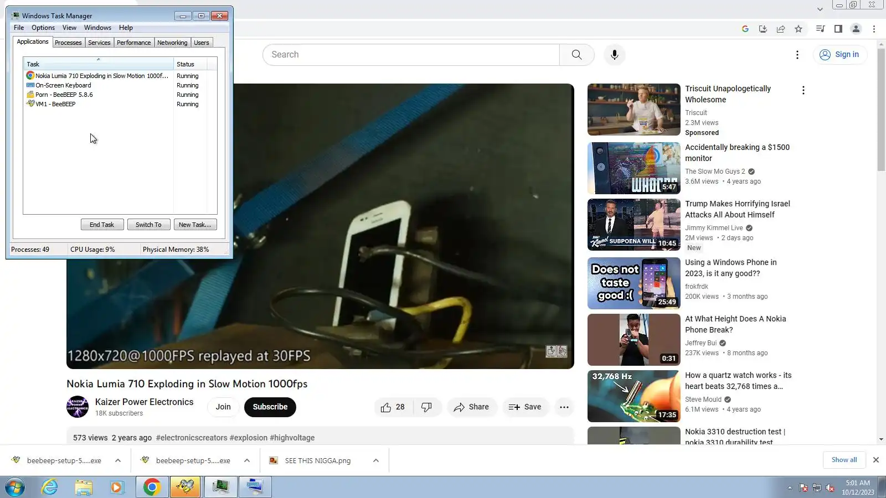Screen dimensions: 886x498
Task: Open Users tab in Task Manager
Action: pyautogui.click(x=202, y=43)
